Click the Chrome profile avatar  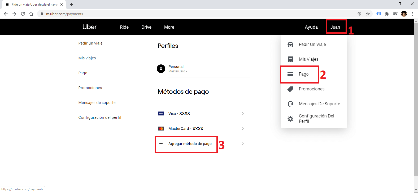(404, 14)
